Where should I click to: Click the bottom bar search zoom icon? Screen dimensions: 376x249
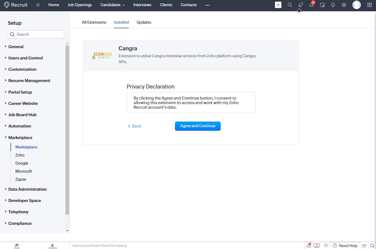[x=372, y=246]
